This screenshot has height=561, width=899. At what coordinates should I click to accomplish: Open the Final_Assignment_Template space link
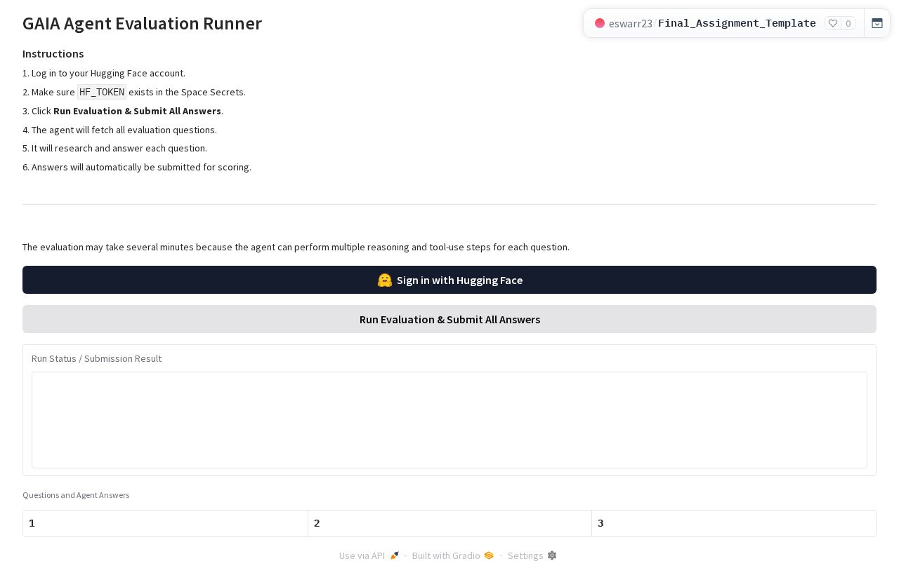point(737,23)
